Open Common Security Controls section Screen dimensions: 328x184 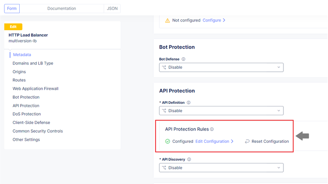[38, 131]
